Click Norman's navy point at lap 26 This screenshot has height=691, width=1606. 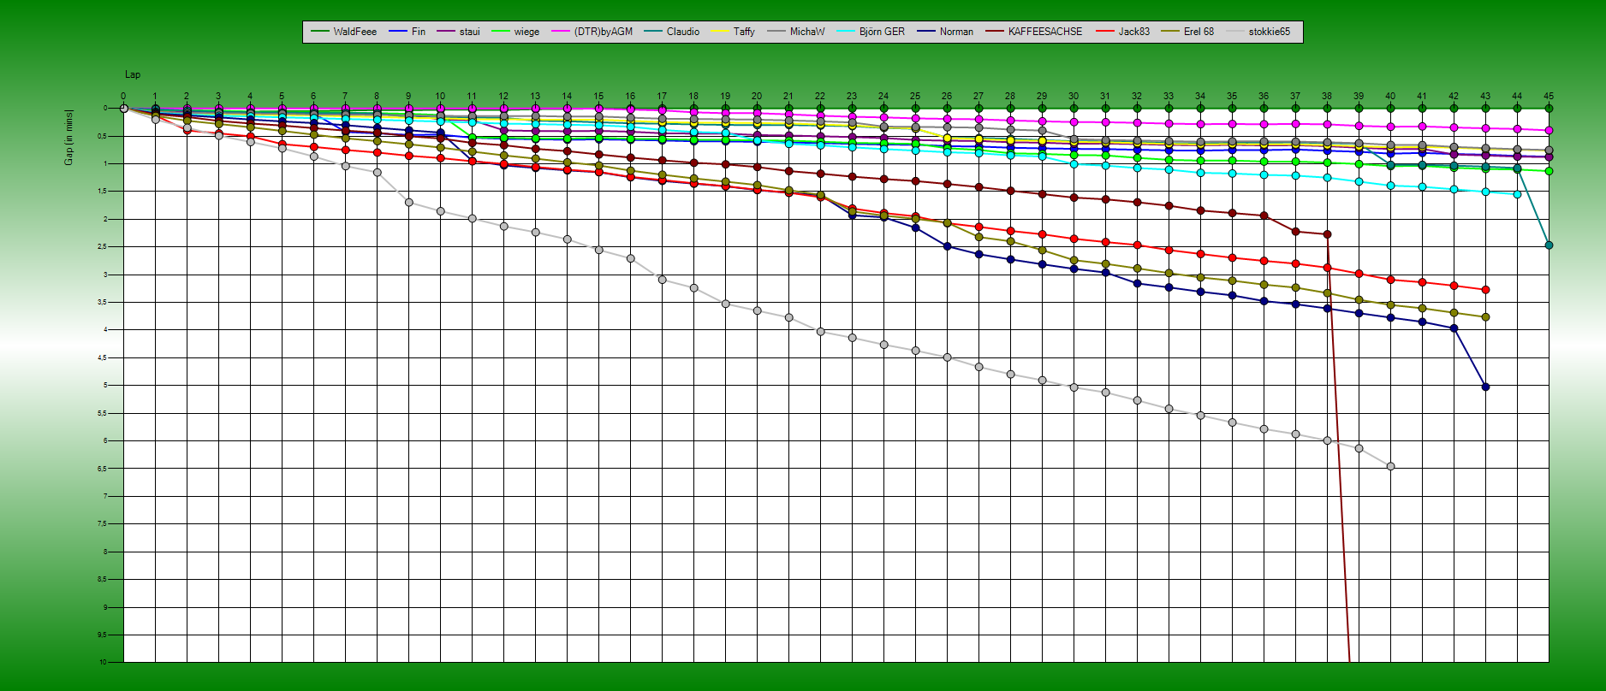[947, 246]
